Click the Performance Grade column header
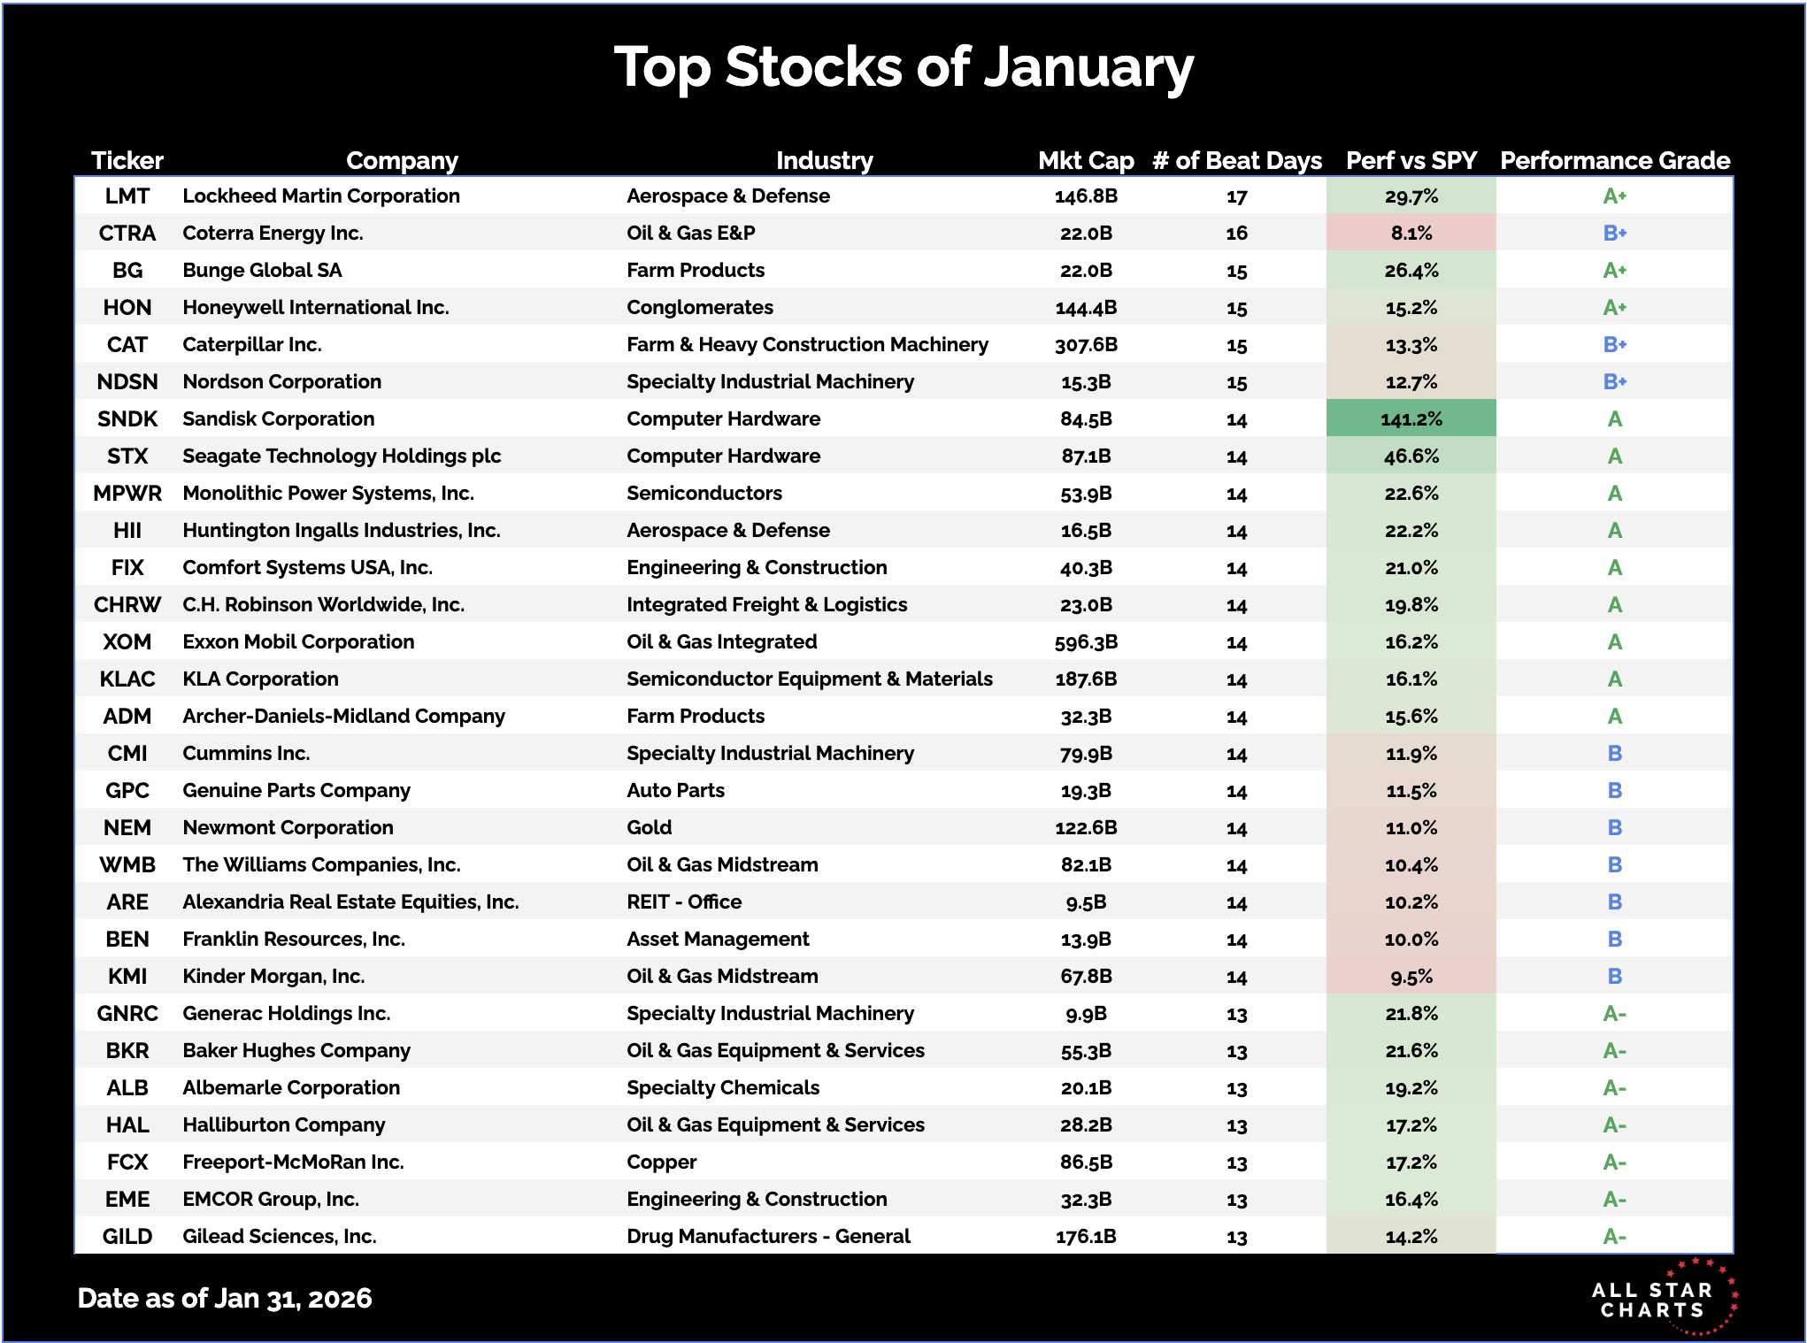 coord(1615,160)
